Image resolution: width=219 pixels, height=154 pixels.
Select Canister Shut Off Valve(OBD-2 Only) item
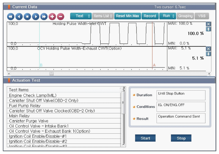(x=64, y=100)
